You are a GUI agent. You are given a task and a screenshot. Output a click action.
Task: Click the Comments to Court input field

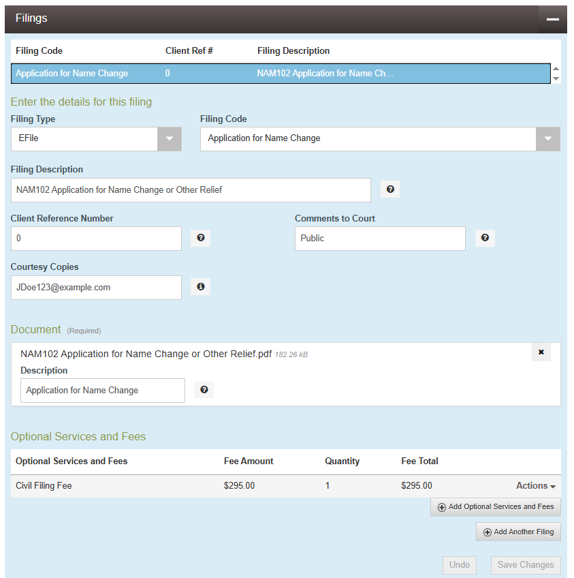click(379, 239)
